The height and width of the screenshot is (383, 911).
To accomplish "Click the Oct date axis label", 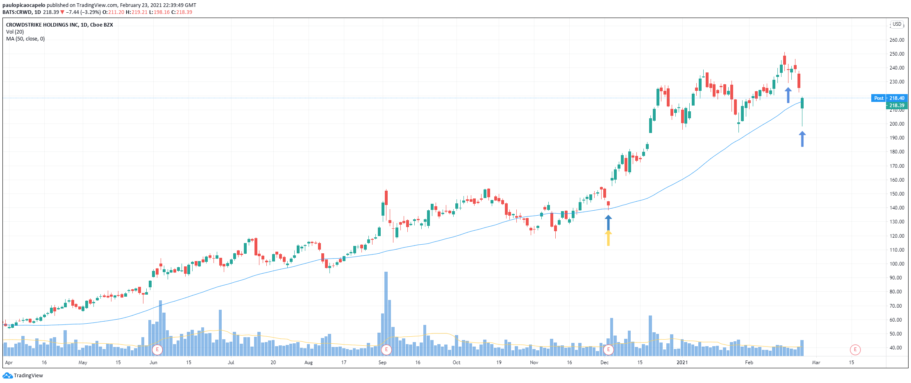I will click(x=457, y=363).
